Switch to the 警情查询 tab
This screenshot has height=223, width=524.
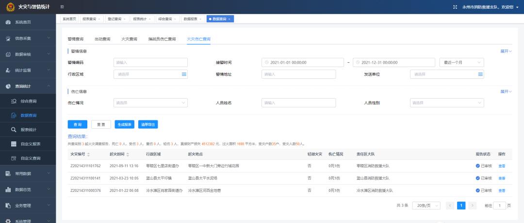click(76, 39)
